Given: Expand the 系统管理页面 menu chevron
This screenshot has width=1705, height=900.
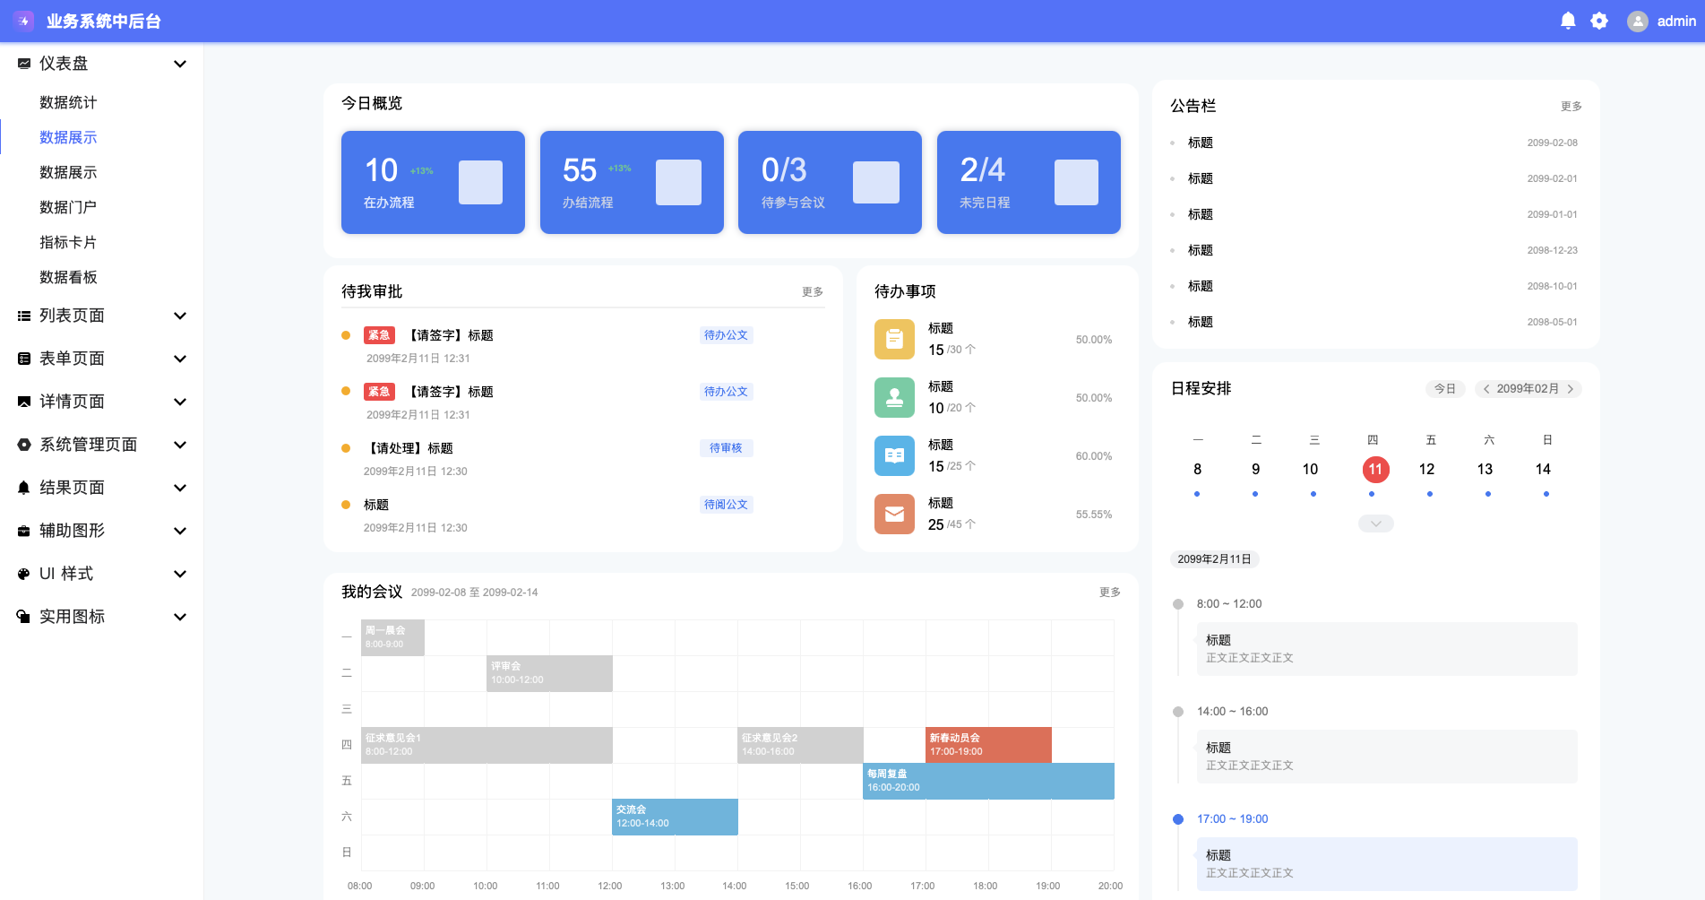Looking at the screenshot, I should (x=180, y=445).
